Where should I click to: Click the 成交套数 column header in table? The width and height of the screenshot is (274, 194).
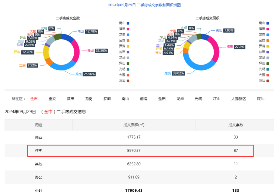pos(235,125)
